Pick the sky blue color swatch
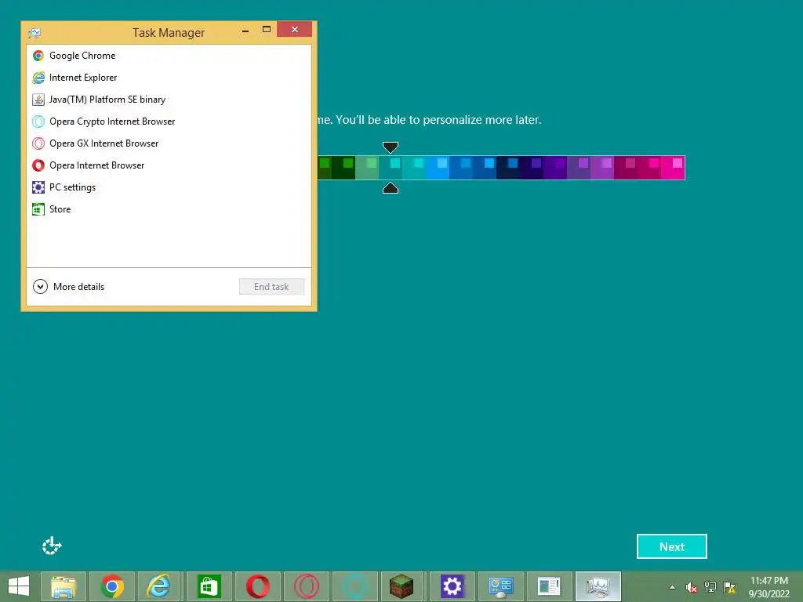803x602 pixels. pos(438,168)
